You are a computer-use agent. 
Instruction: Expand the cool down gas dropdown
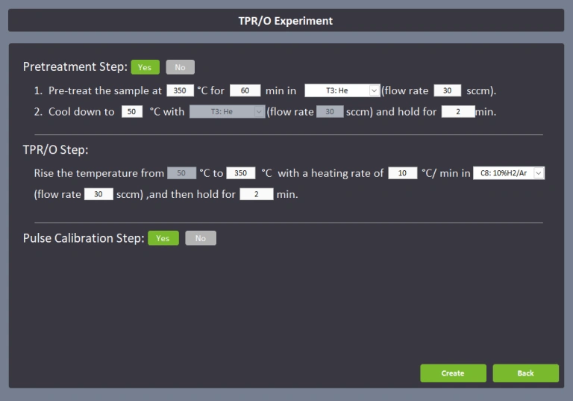(227, 111)
